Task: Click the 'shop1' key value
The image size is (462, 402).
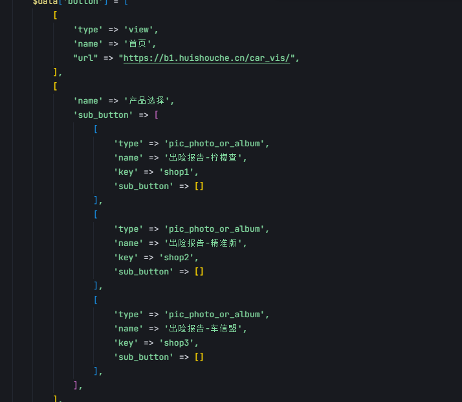Action: click(177, 172)
